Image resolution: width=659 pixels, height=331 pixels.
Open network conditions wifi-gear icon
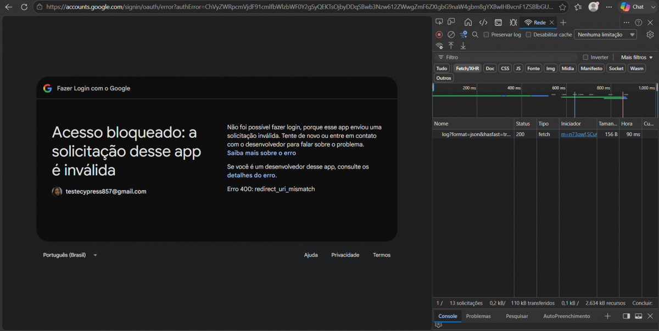coord(439,46)
